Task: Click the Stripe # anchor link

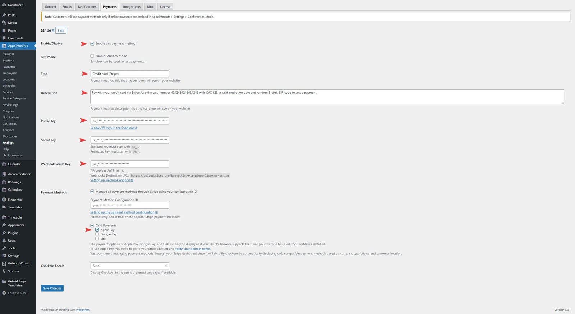Action: (53, 31)
